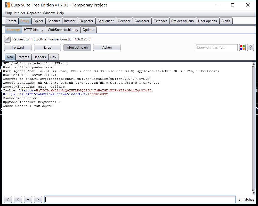
Task: Click the pencil edit-target icon
Action: (7, 39)
